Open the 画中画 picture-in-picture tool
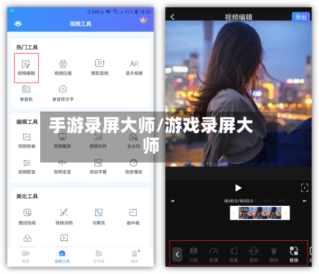The image size is (319, 274). (x=133, y=217)
